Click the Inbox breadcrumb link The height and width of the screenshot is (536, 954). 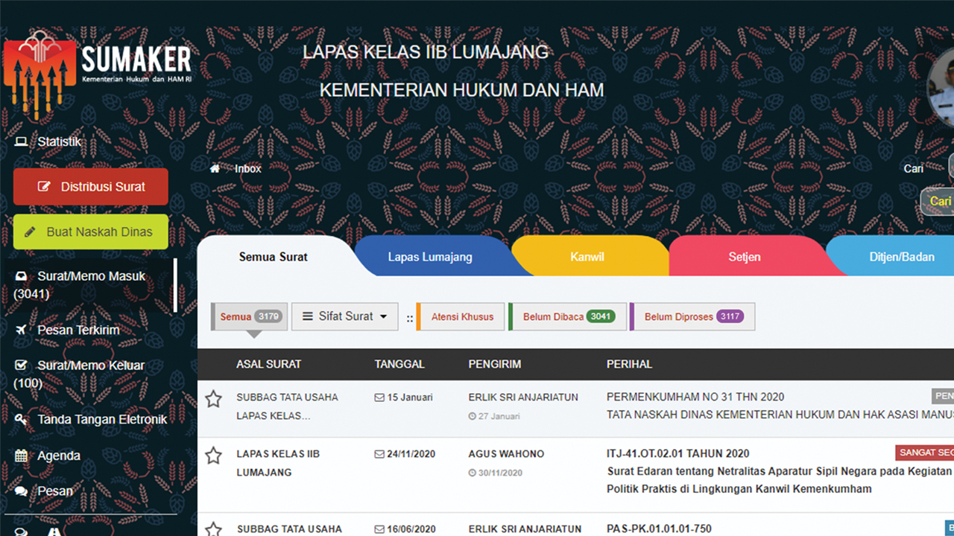click(248, 169)
